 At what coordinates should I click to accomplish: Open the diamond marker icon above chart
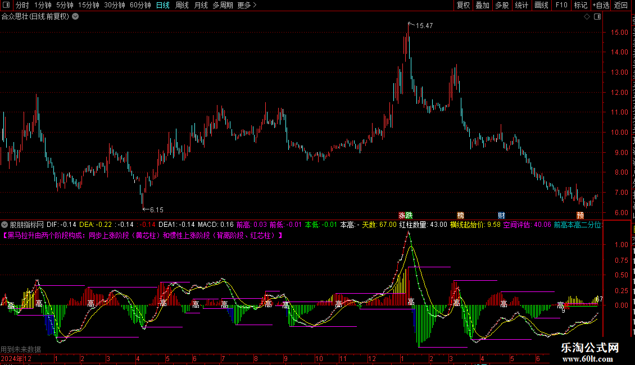(587, 17)
